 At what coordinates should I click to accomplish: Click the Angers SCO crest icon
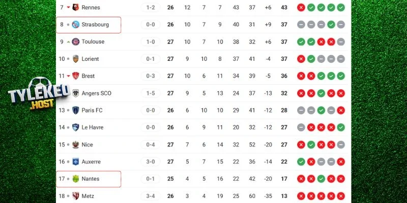point(76,93)
